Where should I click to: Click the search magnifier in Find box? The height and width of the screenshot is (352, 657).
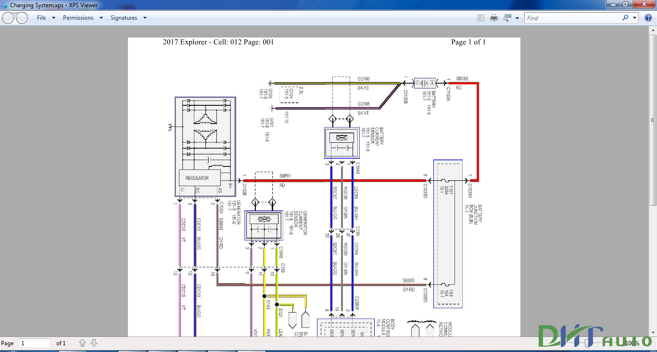[625, 18]
